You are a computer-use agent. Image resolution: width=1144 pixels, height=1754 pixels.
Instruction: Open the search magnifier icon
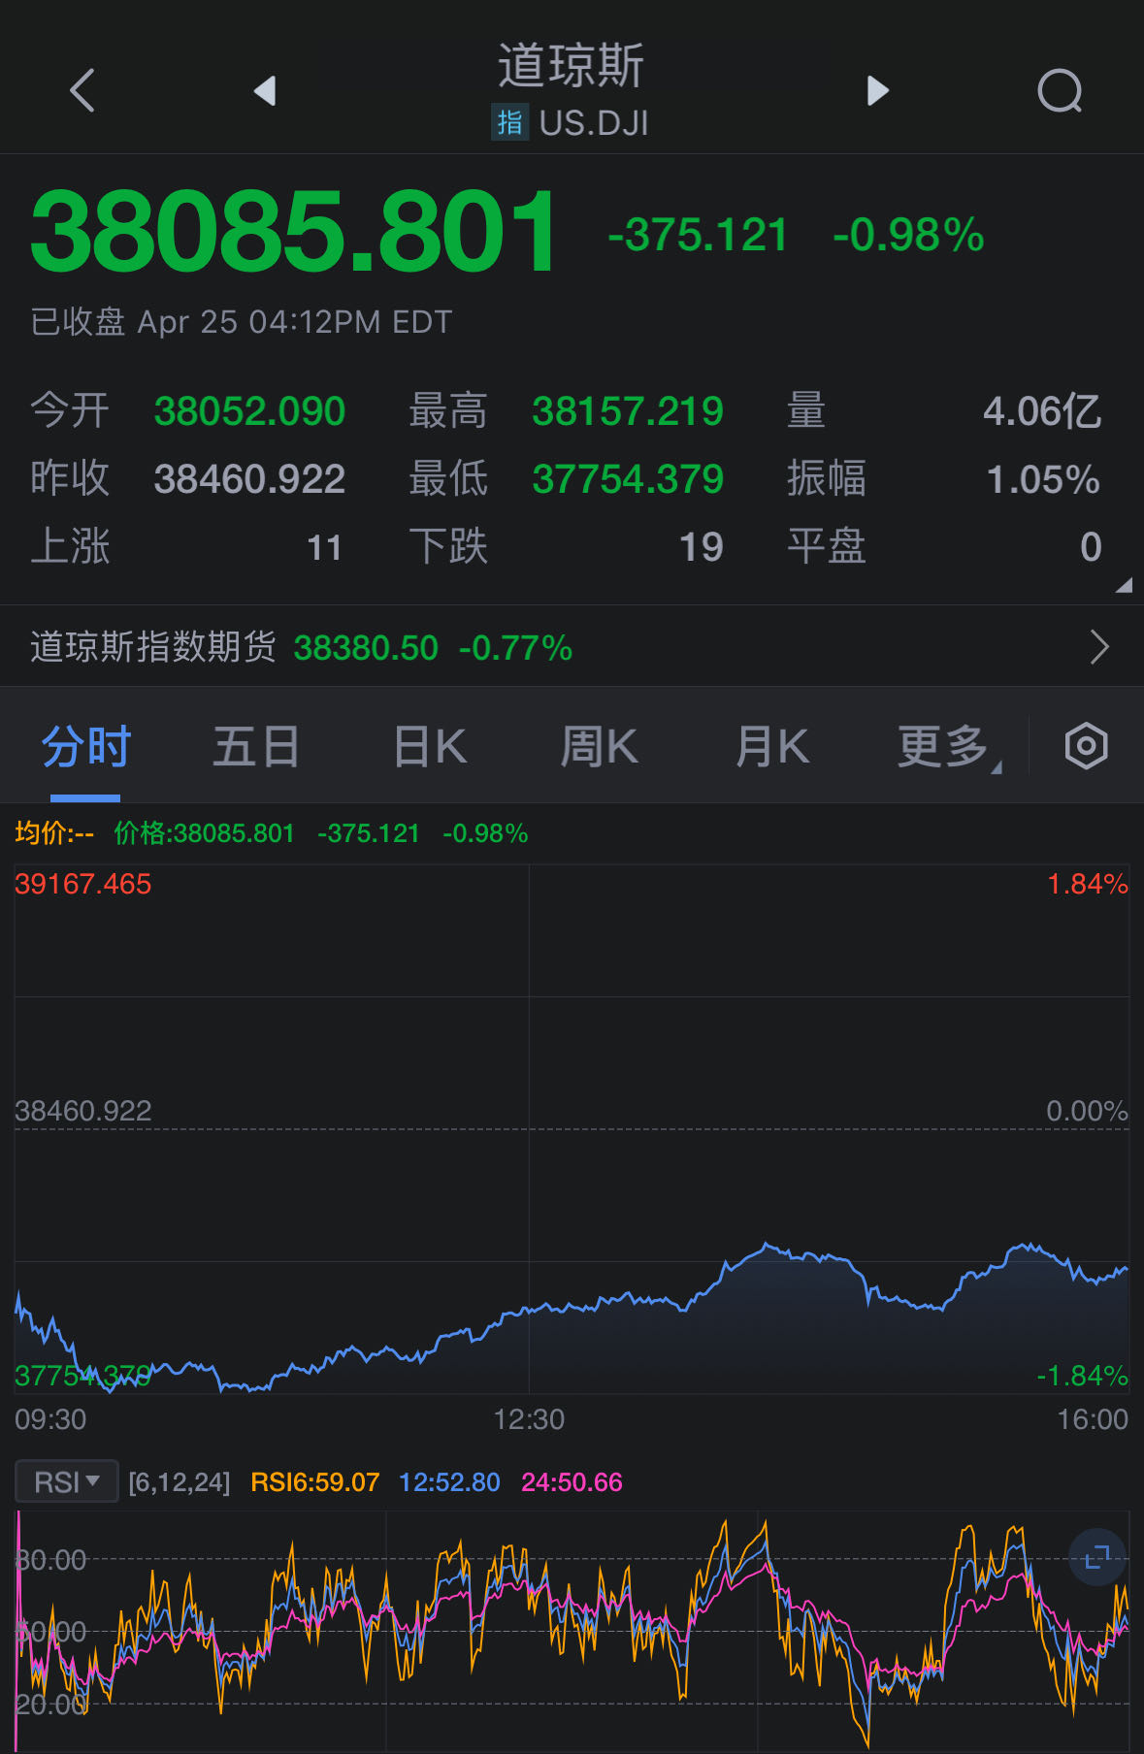[x=1060, y=91]
